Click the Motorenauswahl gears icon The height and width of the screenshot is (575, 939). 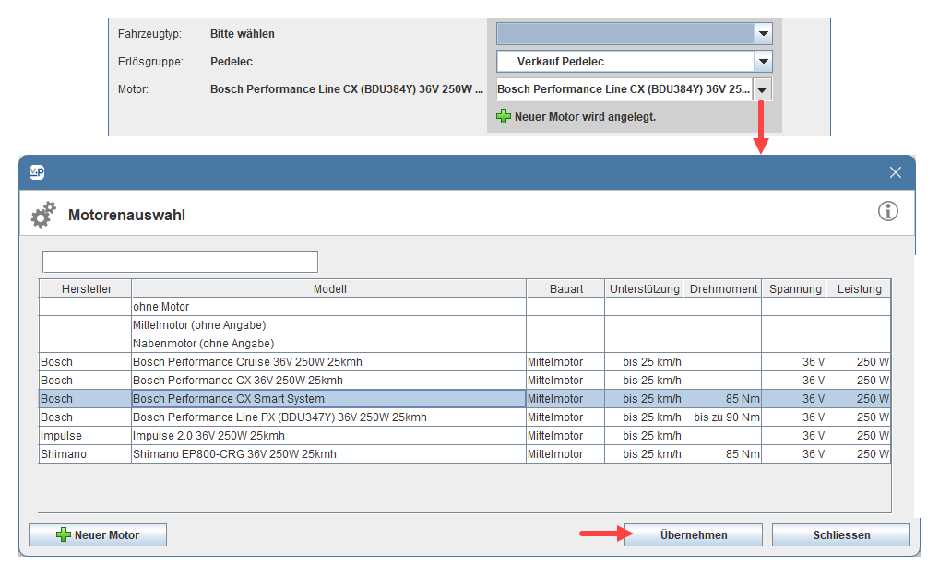coord(43,214)
